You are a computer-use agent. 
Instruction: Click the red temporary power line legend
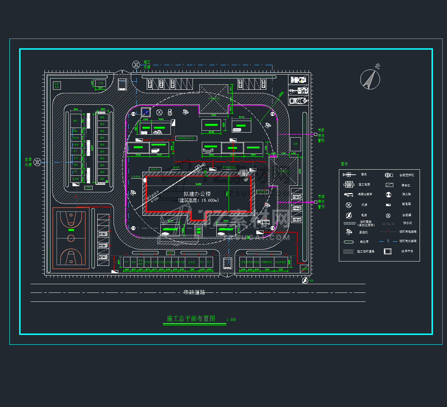[388, 232]
